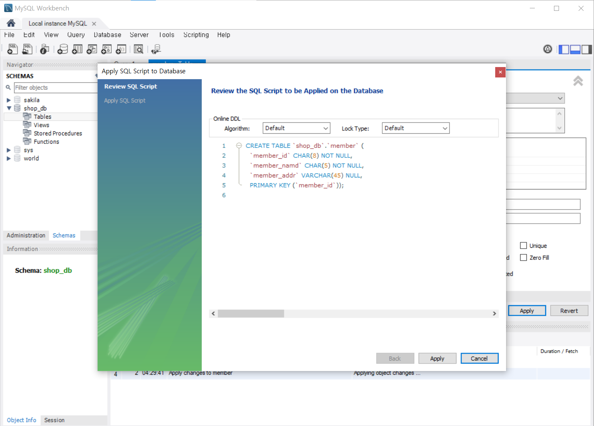Screen dimensions: 594x426
Task: Open the Tools menu
Action: pyautogui.click(x=166, y=35)
